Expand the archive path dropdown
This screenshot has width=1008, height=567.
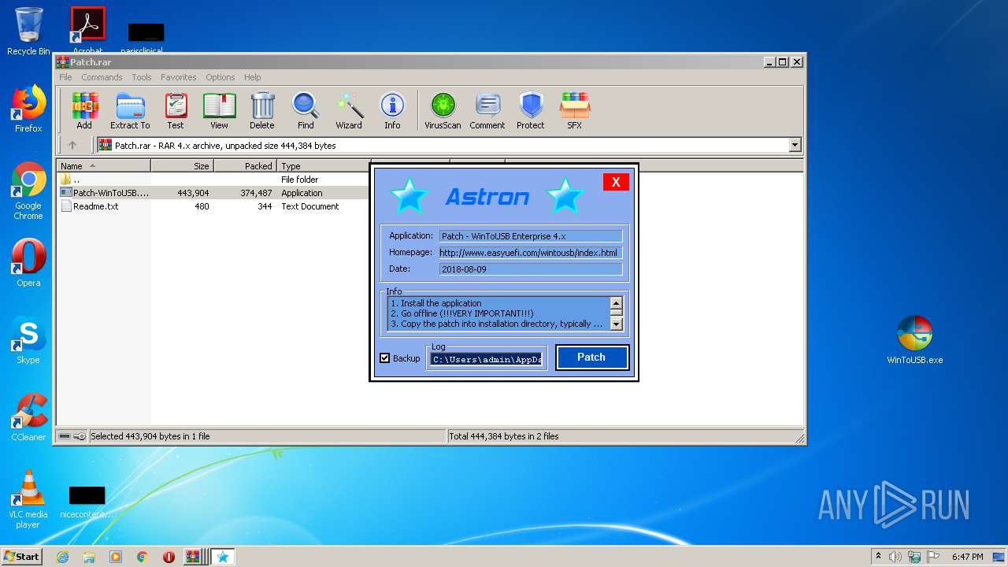(795, 145)
